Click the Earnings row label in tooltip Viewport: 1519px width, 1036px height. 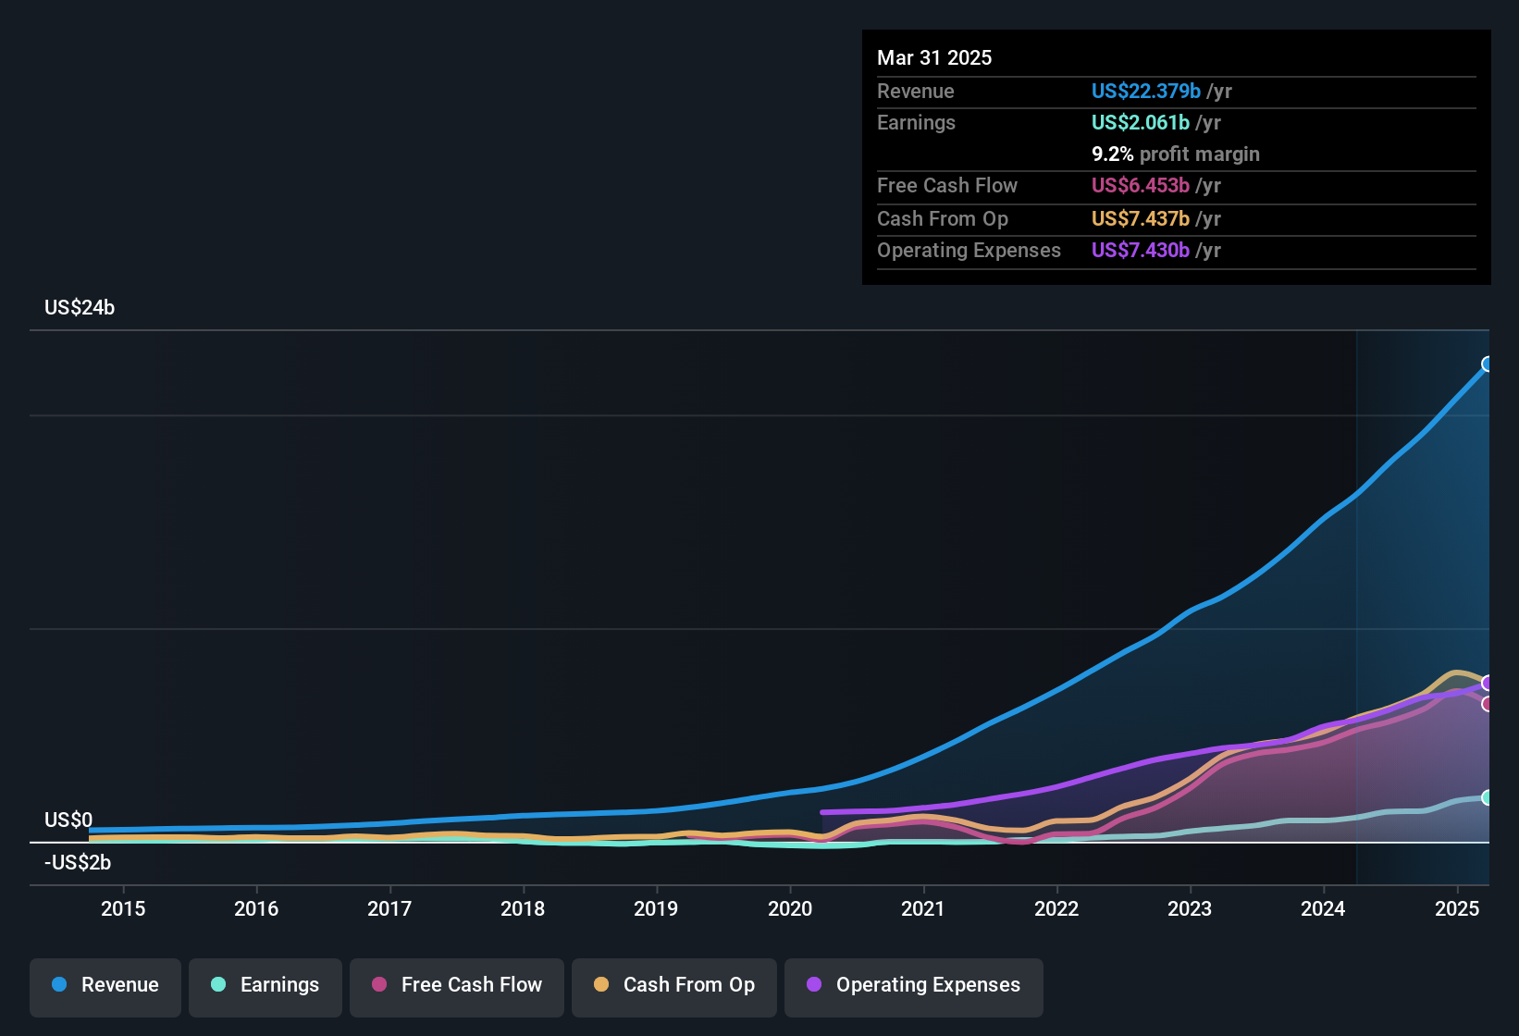coord(916,122)
